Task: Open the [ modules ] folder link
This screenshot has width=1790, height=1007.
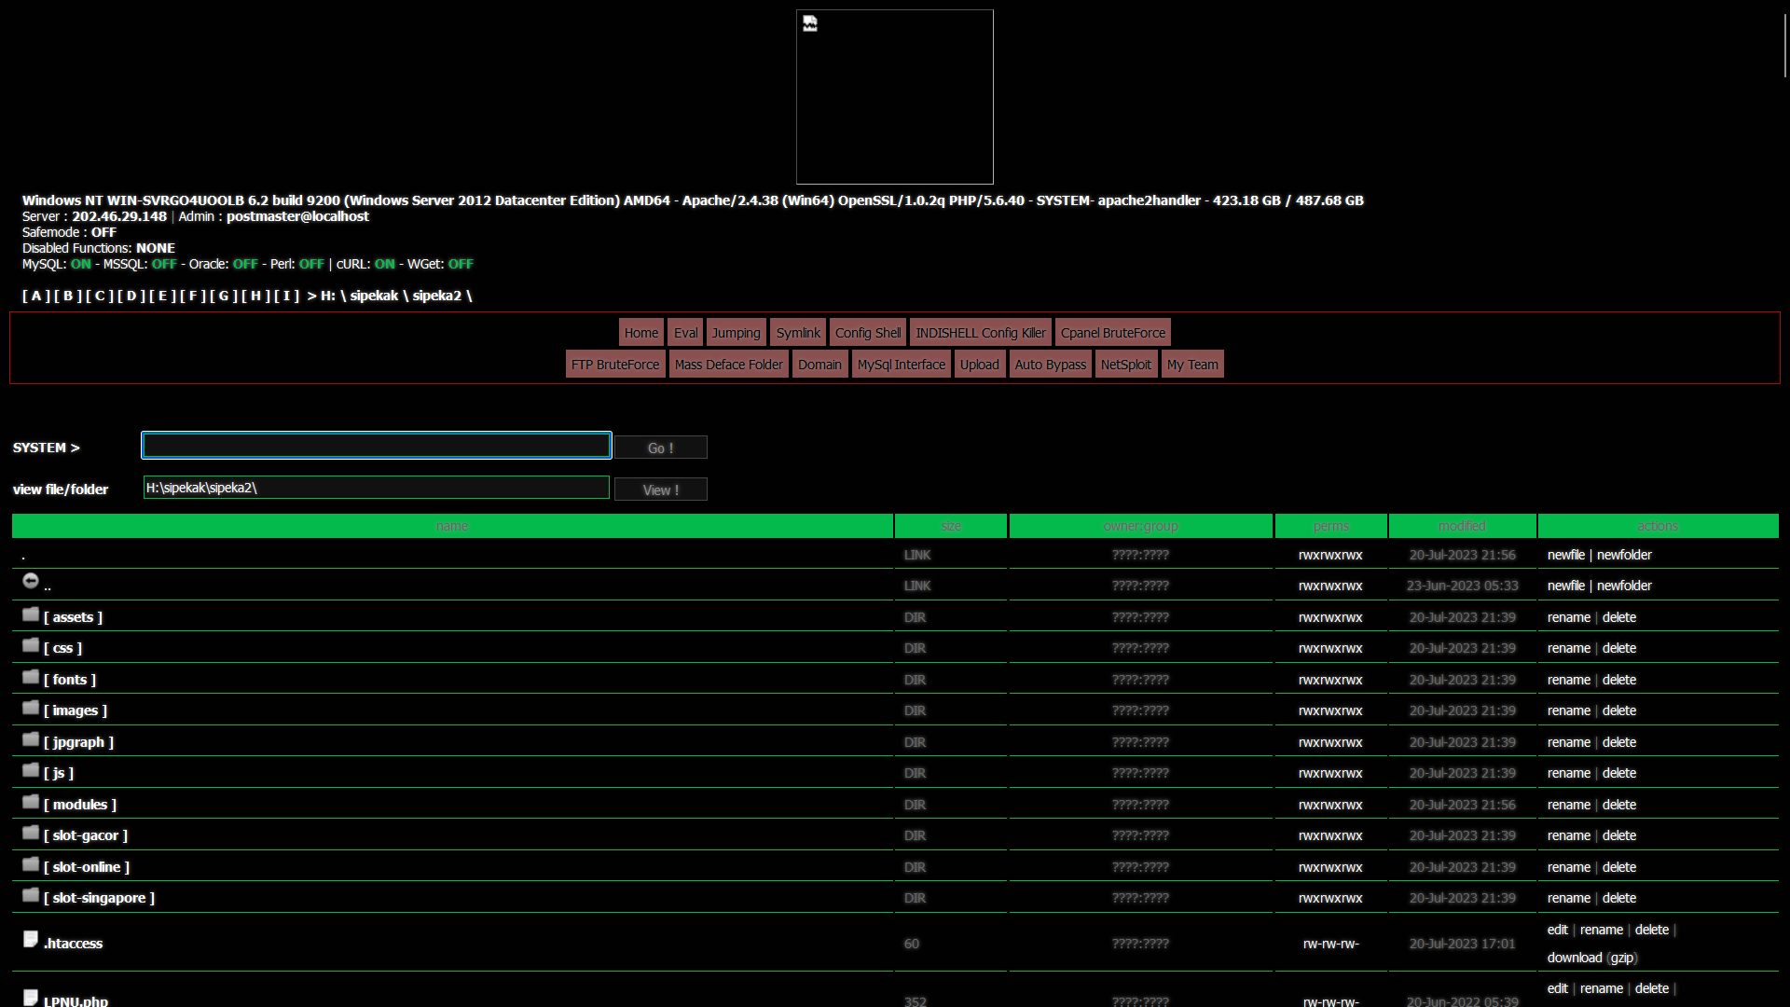Action: click(80, 805)
